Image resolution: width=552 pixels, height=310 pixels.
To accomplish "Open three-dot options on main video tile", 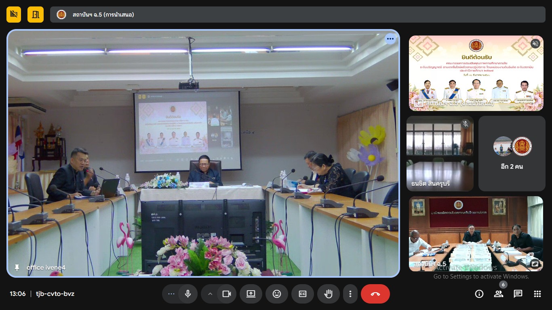I will click(390, 39).
